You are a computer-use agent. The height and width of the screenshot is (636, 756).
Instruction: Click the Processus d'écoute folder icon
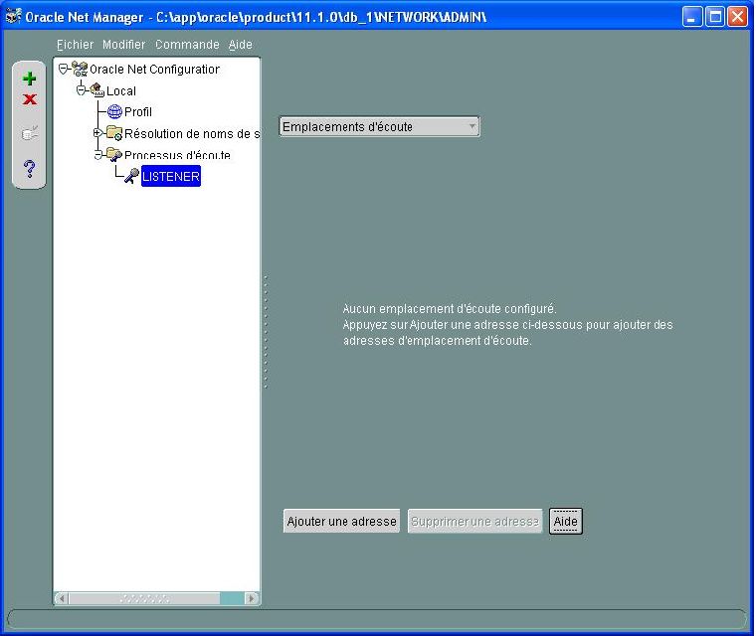(114, 154)
